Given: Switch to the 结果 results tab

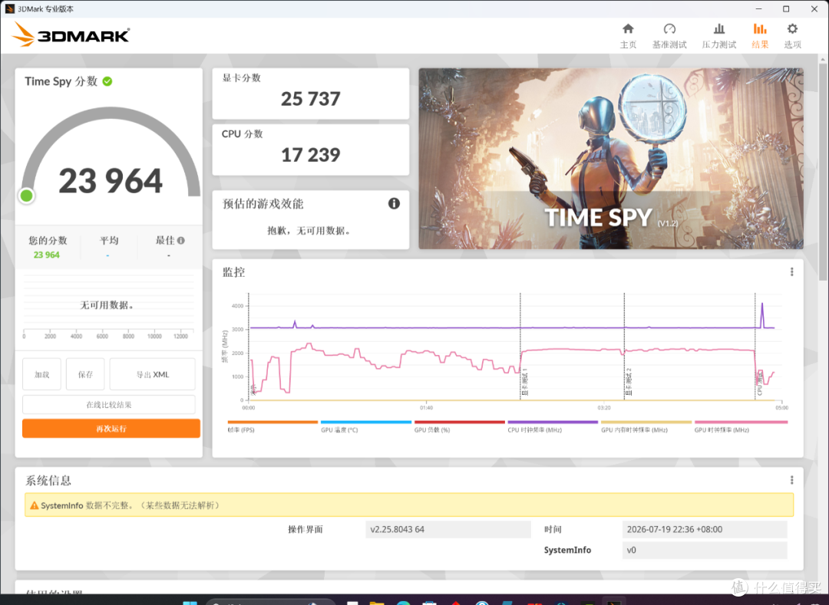Looking at the screenshot, I should point(760,36).
